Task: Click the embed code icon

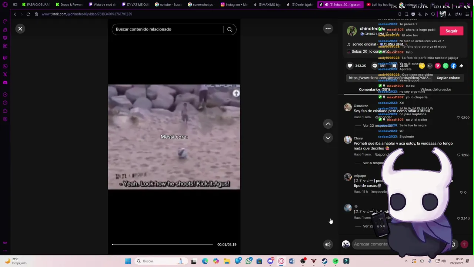Action: pyautogui.click(x=430, y=66)
